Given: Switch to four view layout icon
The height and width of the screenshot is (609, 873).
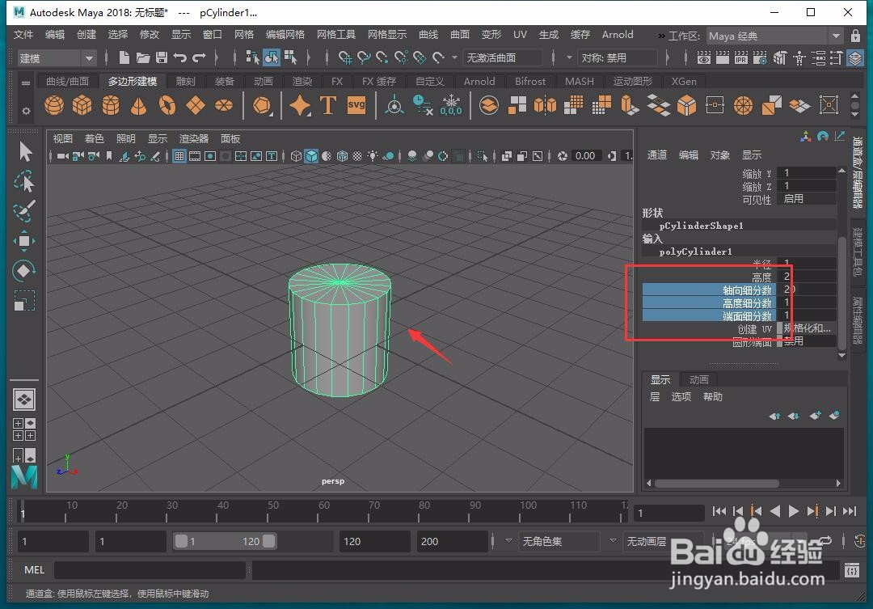Looking at the screenshot, I should click(x=24, y=429).
